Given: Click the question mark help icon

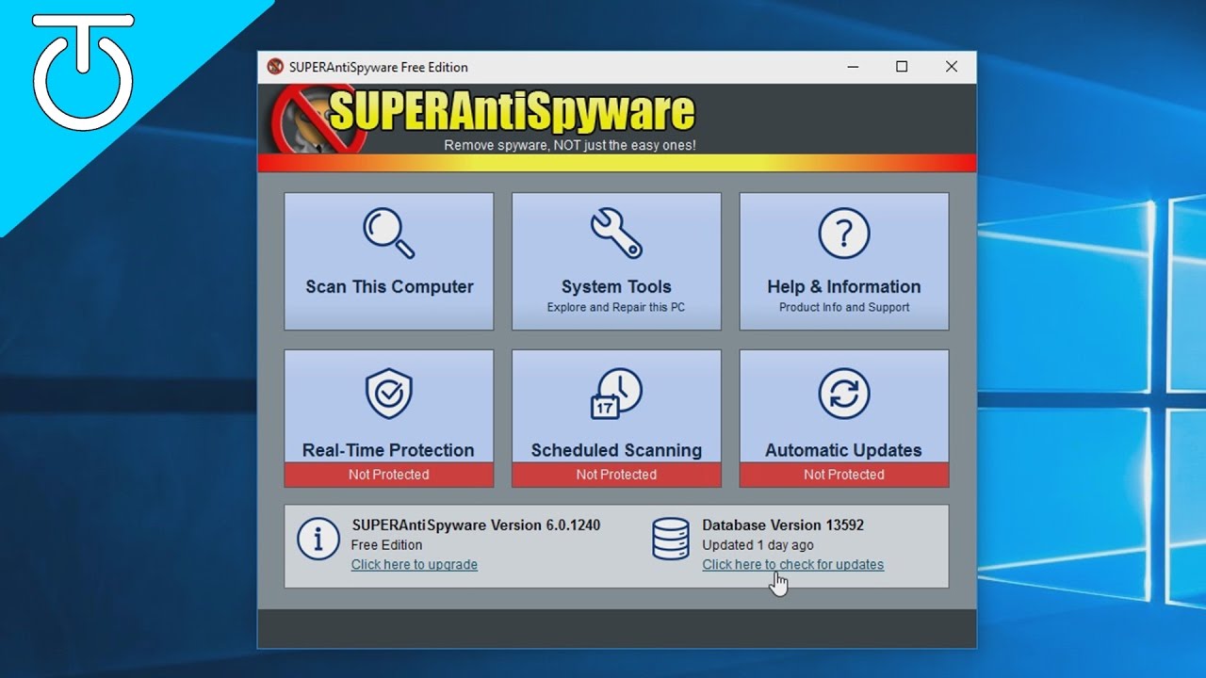Looking at the screenshot, I should (x=844, y=233).
